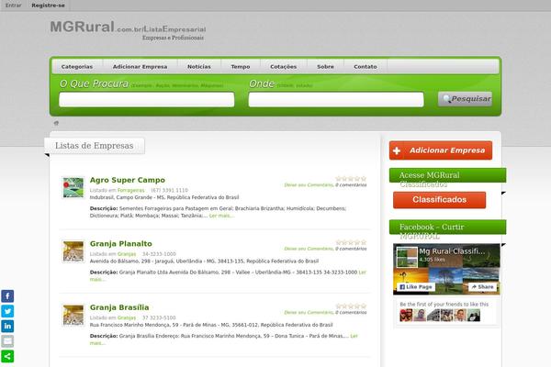Click Ler mais for Granja Planalto
Viewport: 551px width, 367px height.
(363, 272)
